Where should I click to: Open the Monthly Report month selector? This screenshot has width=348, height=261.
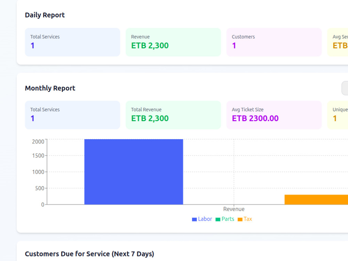pos(345,88)
